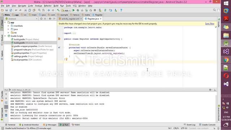Click down arrow in Run console sidebar

point(6,98)
